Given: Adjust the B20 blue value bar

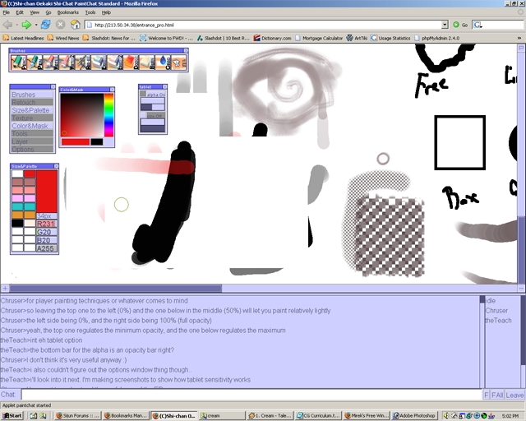Looking at the screenshot, I should pos(47,240).
